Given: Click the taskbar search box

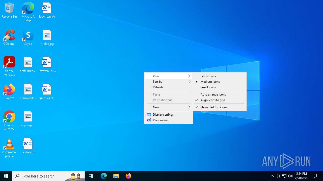Looking at the screenshot, I should click(x=48, y=176).
